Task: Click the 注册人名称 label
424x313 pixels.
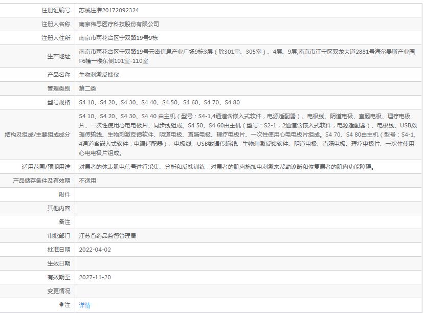Action: coord(56,24)
